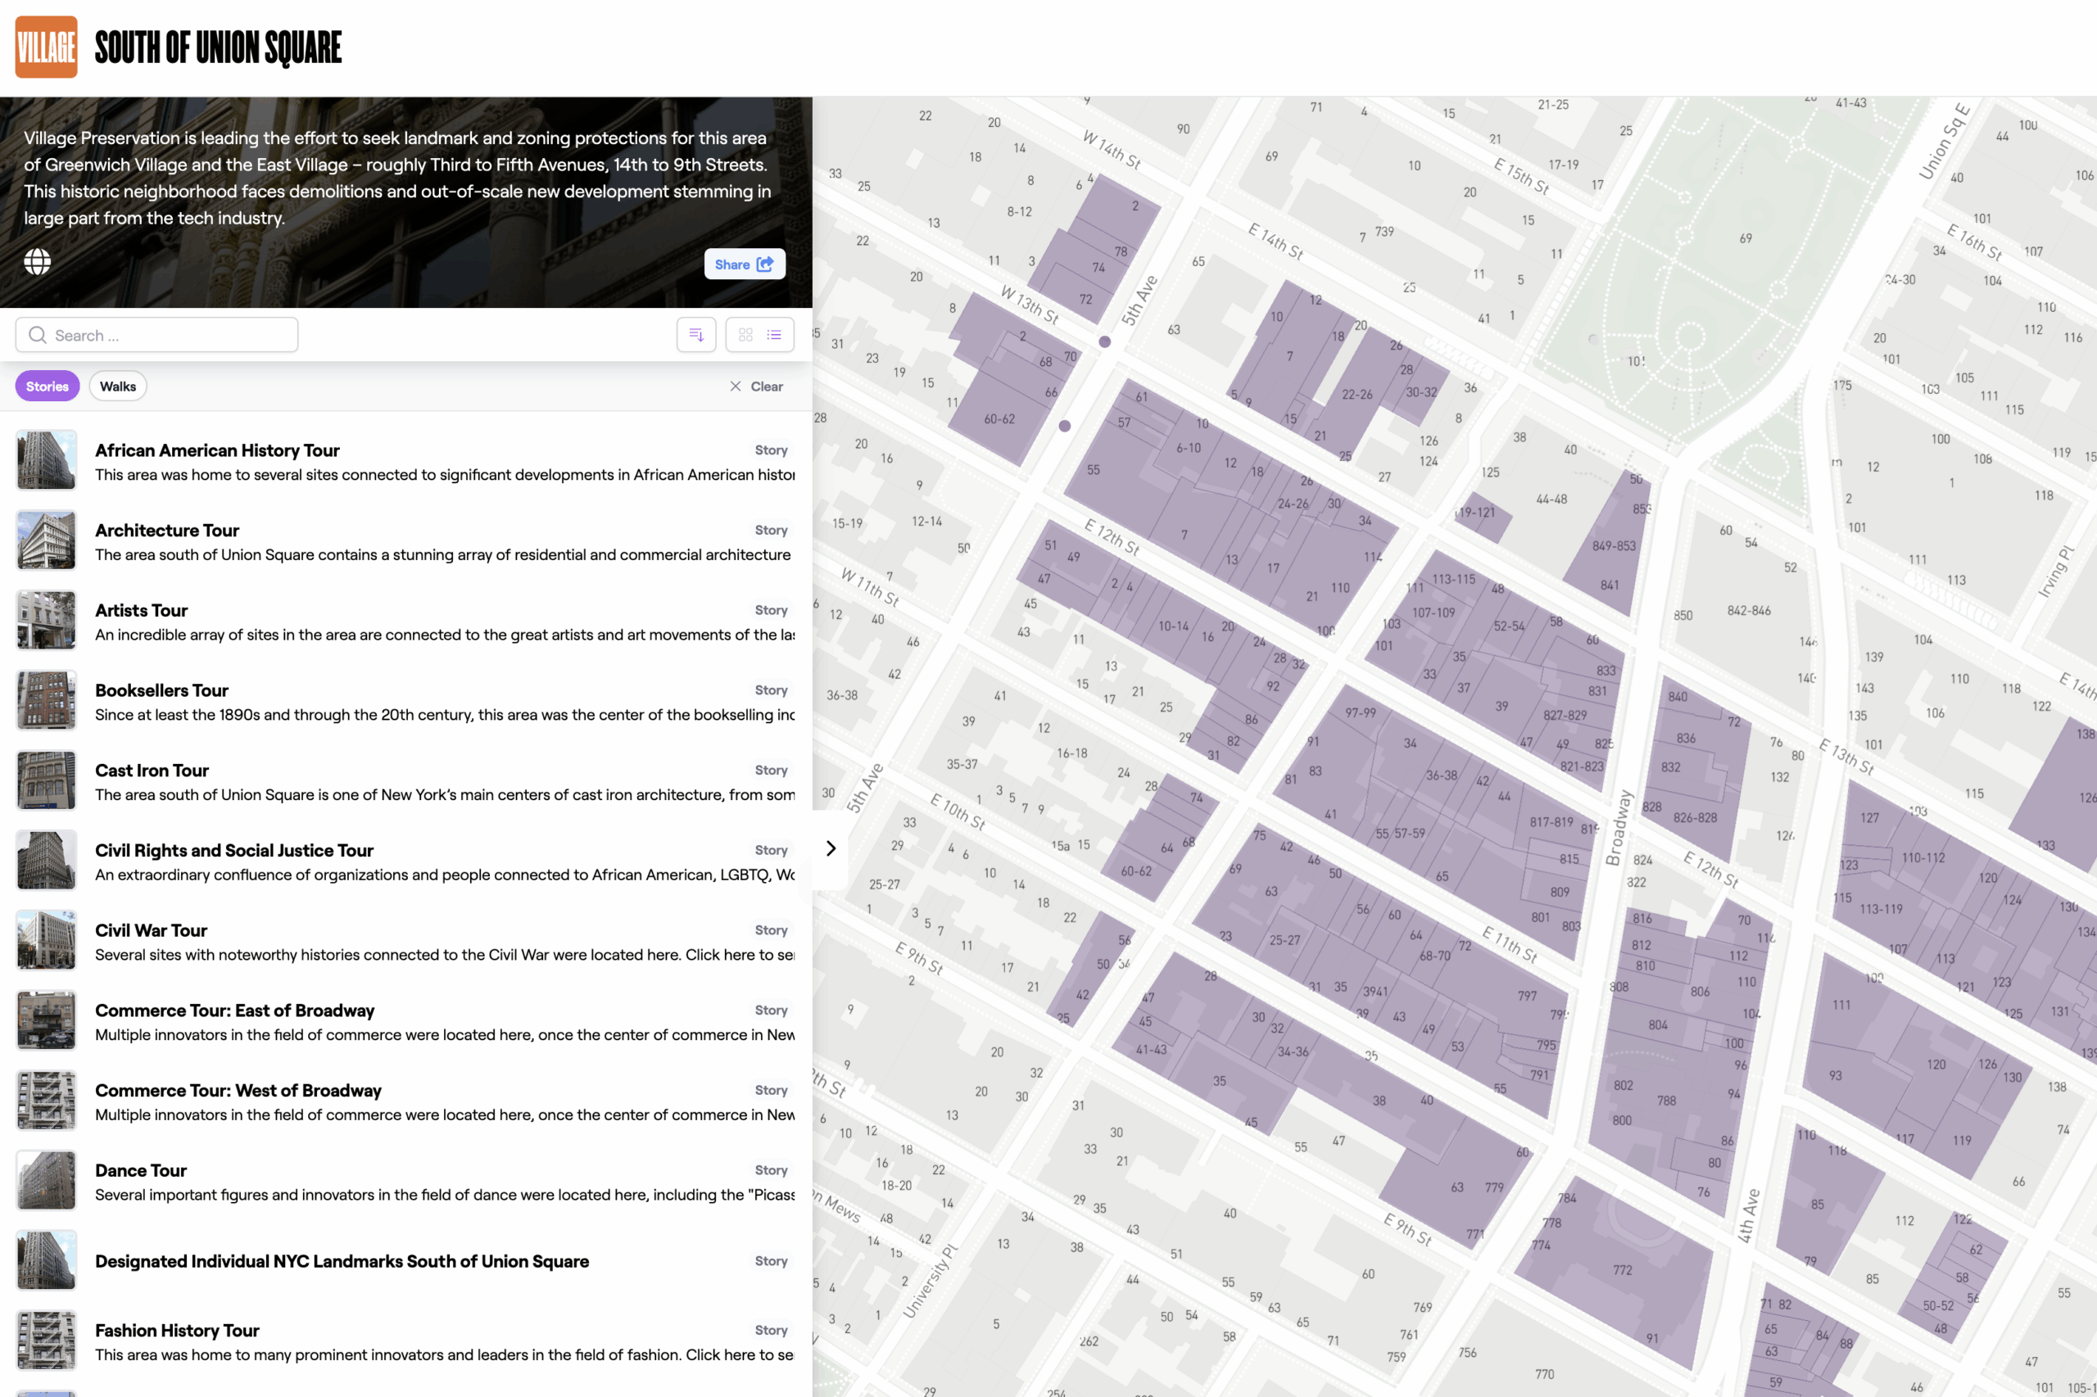Click the globe website icon
This screenshot has width=2097, height=1397.
(38, 262)
